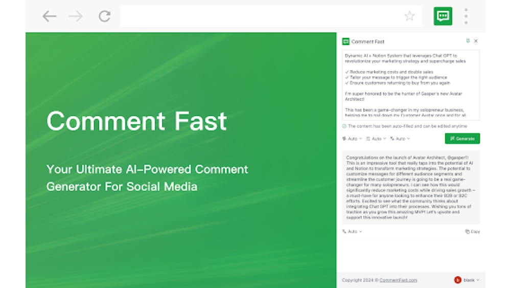Focus the browser address bar

(x=270, y=16)
